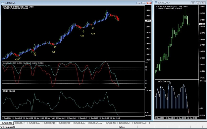207x129 pixels.
Task: Select the up arrow above the -10 label
Action: coord(34,53)
